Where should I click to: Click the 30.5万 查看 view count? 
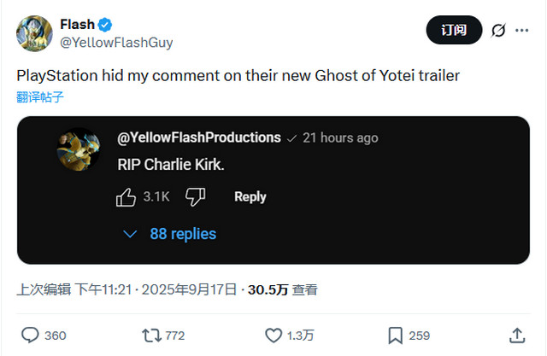click(283, 290)
